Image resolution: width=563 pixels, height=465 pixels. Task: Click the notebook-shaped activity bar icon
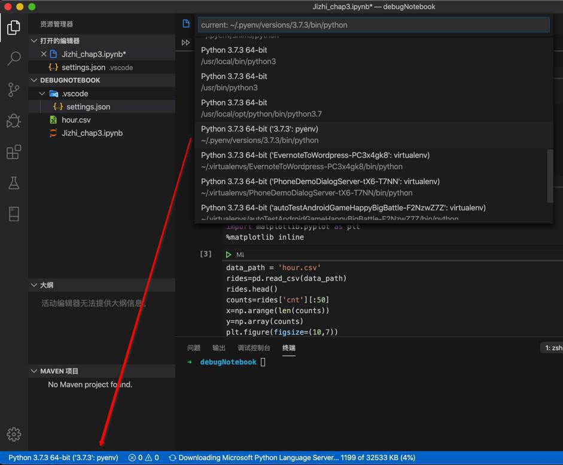[14, 214]
